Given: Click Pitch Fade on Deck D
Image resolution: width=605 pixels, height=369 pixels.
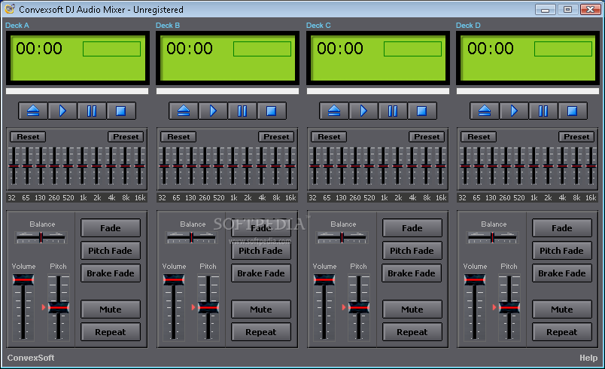Looking at the screenshot, I should coord(562,251).
